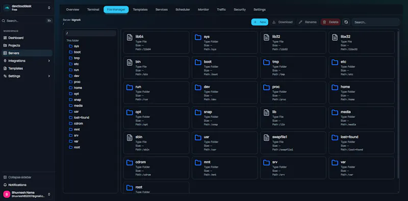Switch to the Overview tab

(x=72, y=10)
